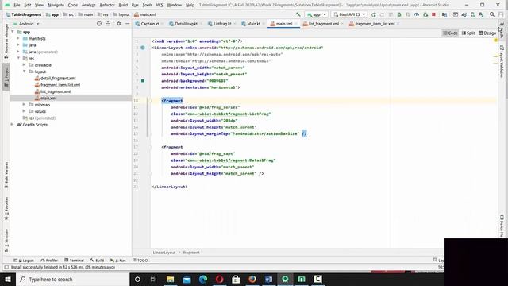Collapse the res folder
The width and height of the screenshot is (508, 286).
point(18,58)
